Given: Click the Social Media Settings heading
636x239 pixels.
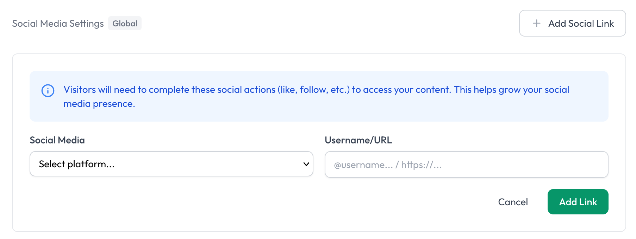Looking at the screenshot, I should coord(58,24).
